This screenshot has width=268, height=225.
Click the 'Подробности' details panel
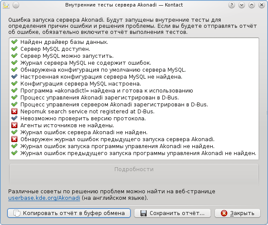tap(134, 175)
